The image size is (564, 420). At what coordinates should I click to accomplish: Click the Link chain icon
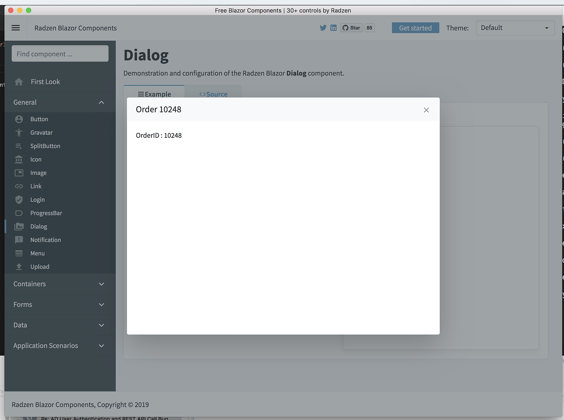19,186
